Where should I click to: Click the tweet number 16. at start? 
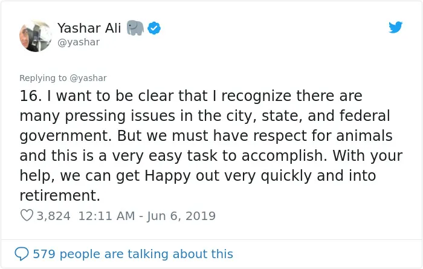[31, 96]
